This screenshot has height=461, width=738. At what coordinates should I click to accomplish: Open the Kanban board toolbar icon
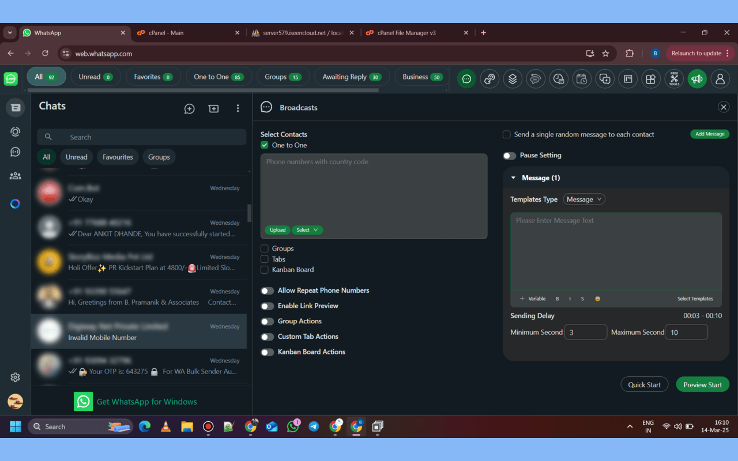[x=628, y=79]
